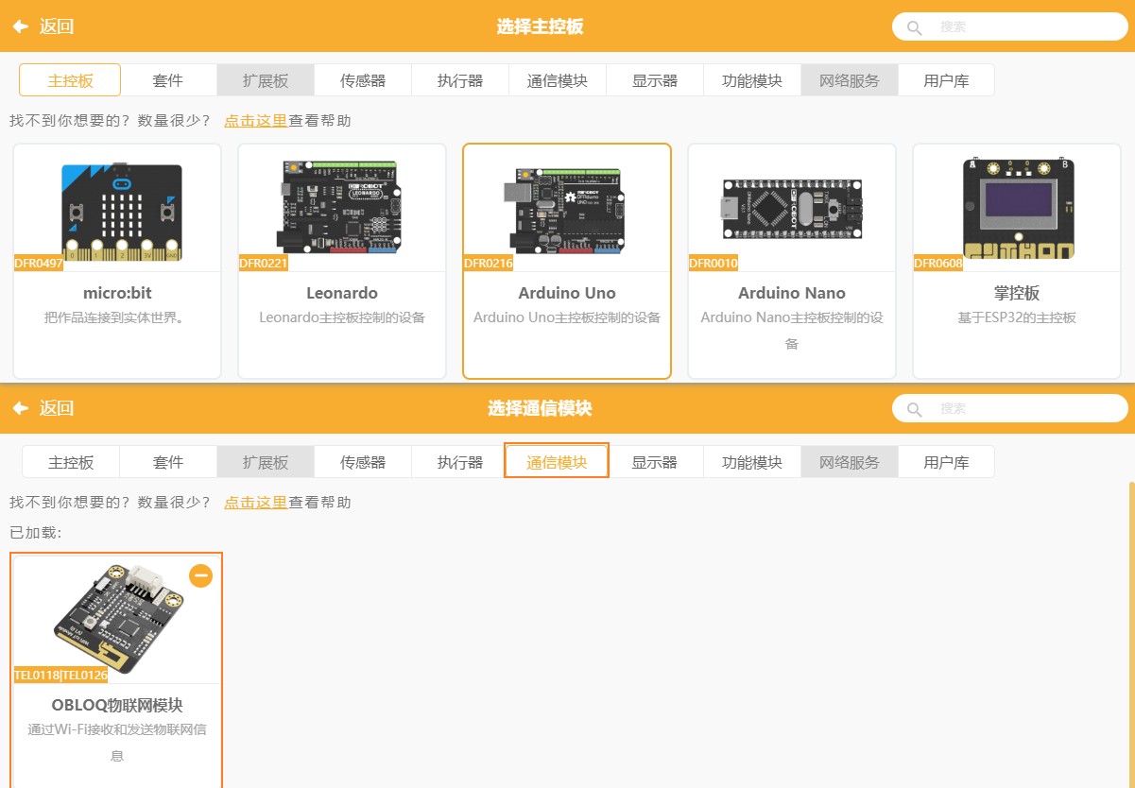Remove the OBLOQ module with the minus icon
1135x788 pixels.
(200, 575)
